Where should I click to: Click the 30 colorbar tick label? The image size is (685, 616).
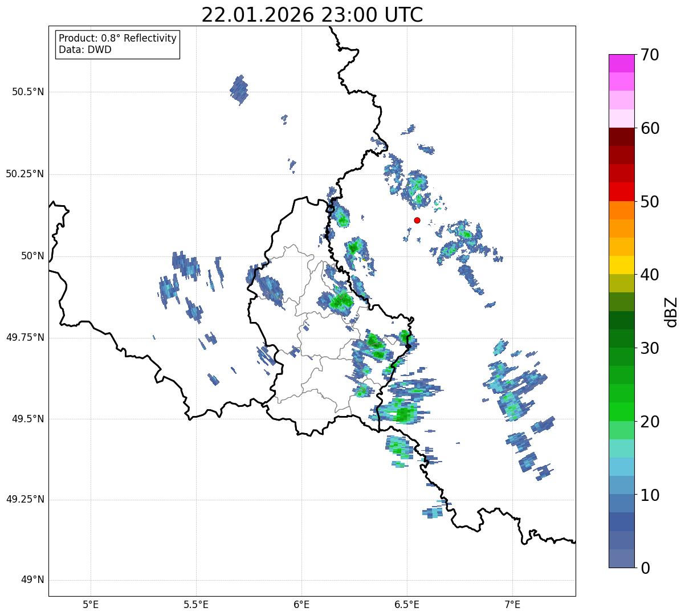[x=649, y=348]
